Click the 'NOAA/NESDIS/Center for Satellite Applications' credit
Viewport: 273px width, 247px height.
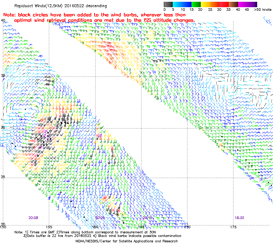126,241
